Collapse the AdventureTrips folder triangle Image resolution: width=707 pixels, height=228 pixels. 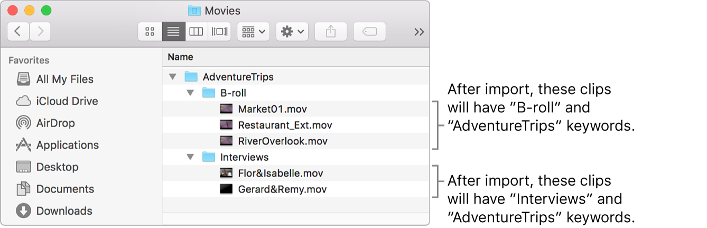[x=172, y=77]
